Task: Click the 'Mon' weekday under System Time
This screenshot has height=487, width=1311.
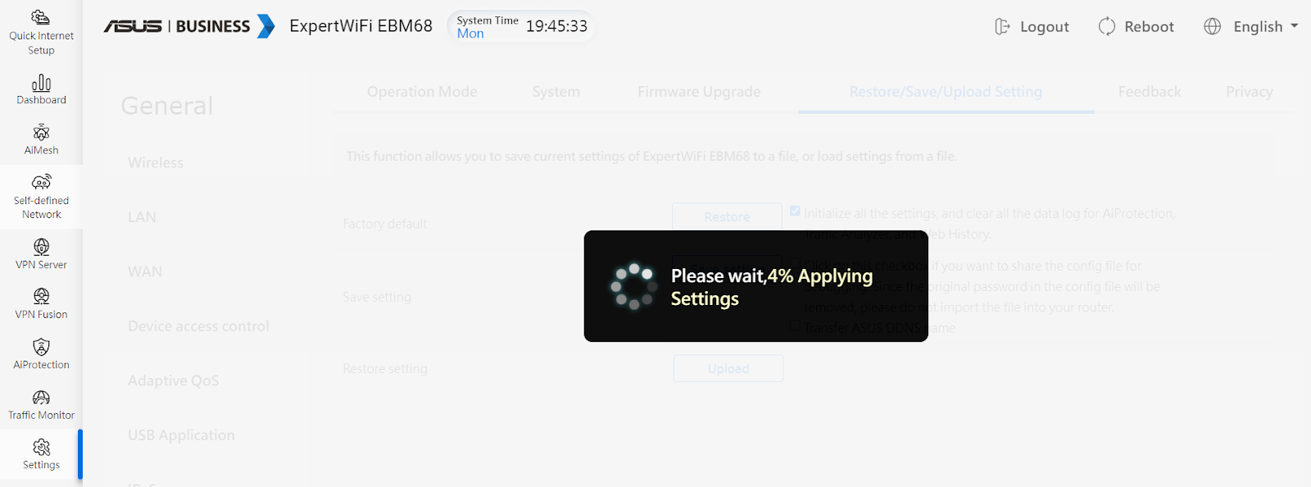Action: tap(470, 34)
